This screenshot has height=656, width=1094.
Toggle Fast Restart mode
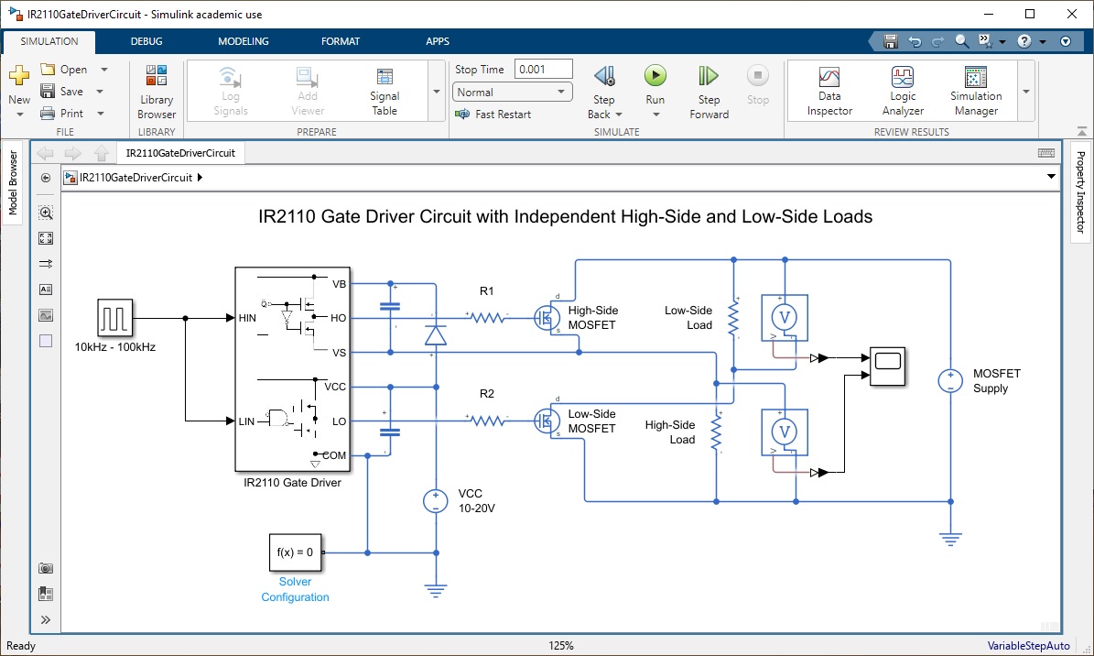click(493, 115)
